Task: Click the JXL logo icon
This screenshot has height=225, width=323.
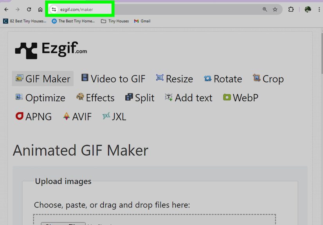Action: click(106, 116)
